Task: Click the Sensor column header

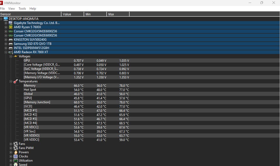Action: coord(31,14)
